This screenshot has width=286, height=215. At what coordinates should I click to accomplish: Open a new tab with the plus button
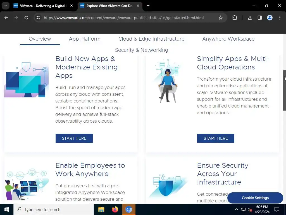click(x=148, y=6)
